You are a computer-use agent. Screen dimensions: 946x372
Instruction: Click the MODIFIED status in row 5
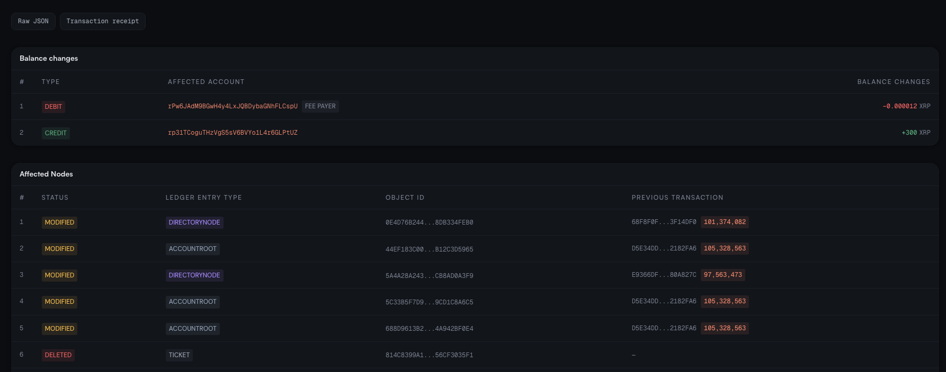pos(59,329)
